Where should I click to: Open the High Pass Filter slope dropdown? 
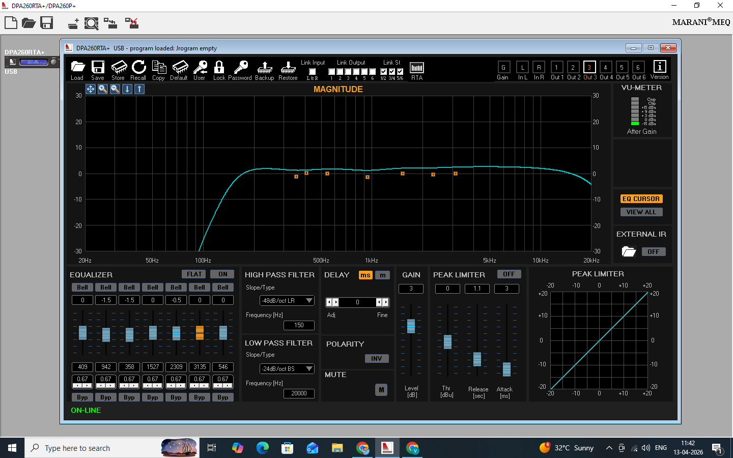point(287,301)
